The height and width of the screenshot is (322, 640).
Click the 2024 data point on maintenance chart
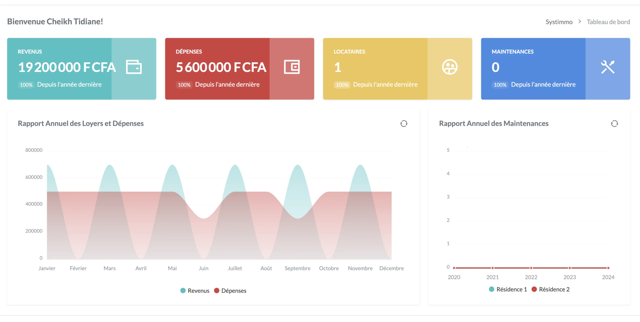tap(608, 268)
